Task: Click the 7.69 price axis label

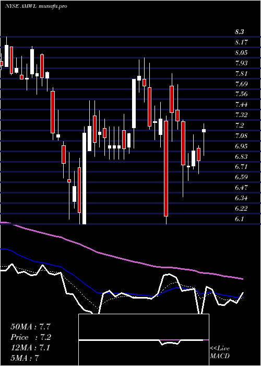Action: click(241, 84)
